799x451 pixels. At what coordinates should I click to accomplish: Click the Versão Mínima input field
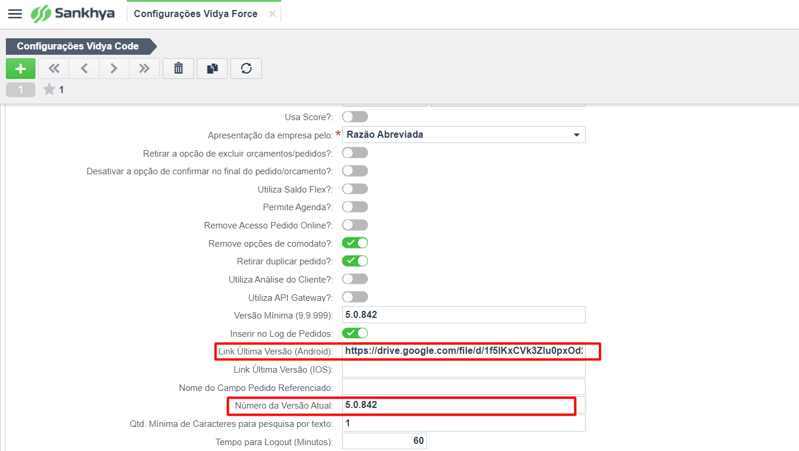pos(463,315)
